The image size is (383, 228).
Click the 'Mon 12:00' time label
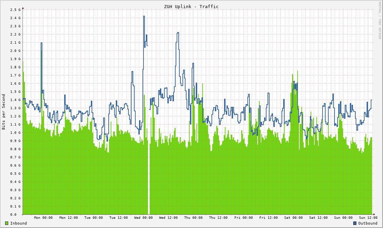click(x=69, y=217)
